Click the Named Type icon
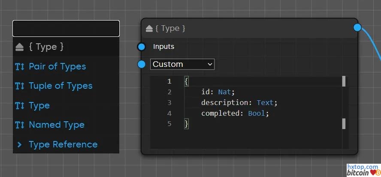381x177 pixels. pyautogui.click(x=20, y=125)
